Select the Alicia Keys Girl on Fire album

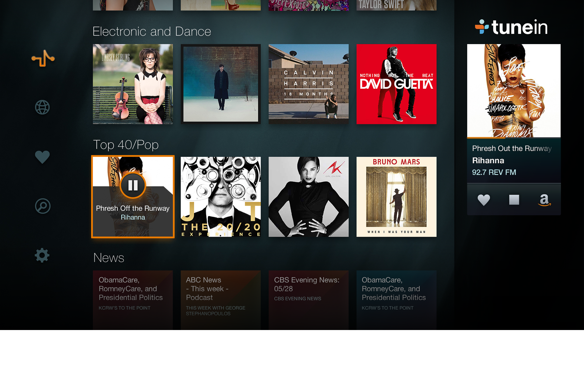click(x=308, y=197)
